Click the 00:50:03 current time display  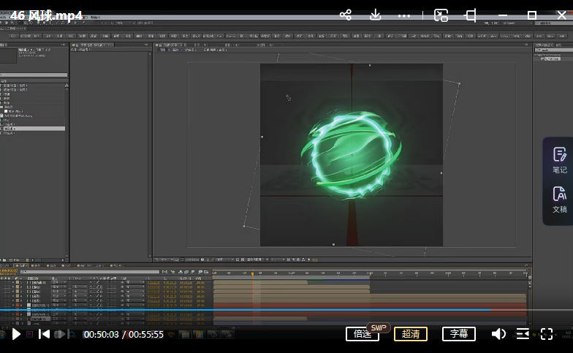point(101,335)
